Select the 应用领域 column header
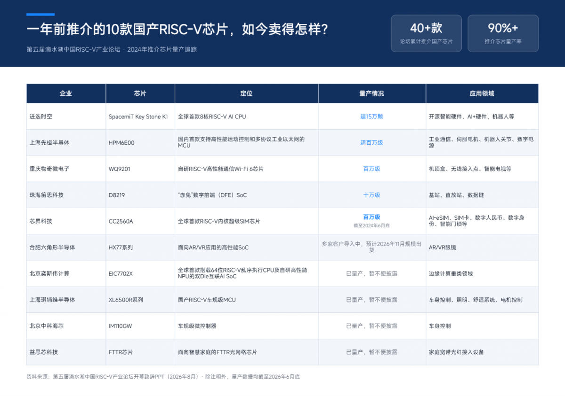The height and width of the screenshot is (396, 565). point(482,93)
